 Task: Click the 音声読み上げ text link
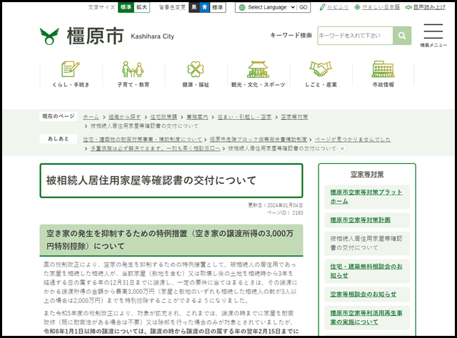[429, 7]
